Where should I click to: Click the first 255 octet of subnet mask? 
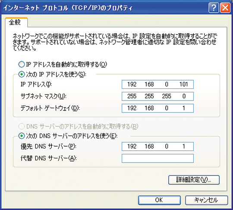pyautogui.click(x=132, y=96)
